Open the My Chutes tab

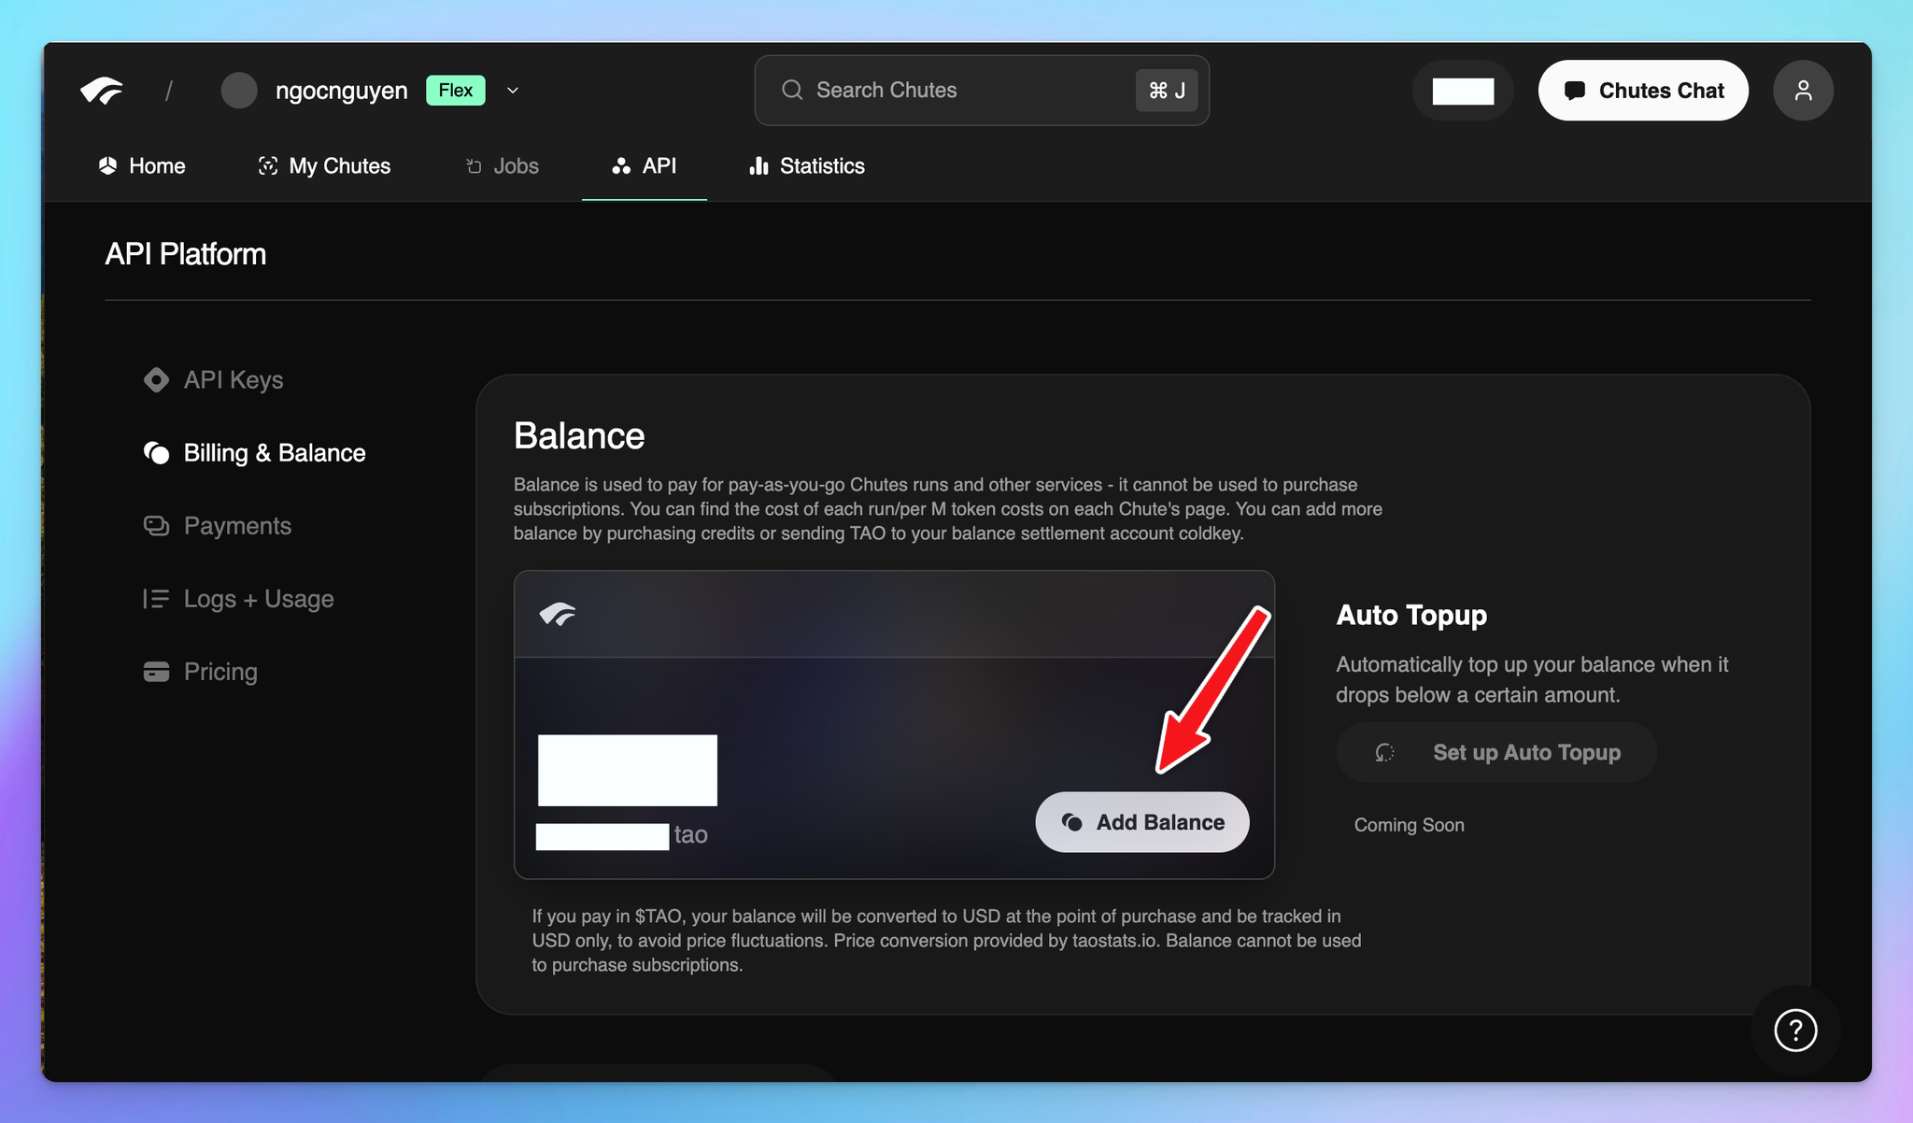point(324,166)
